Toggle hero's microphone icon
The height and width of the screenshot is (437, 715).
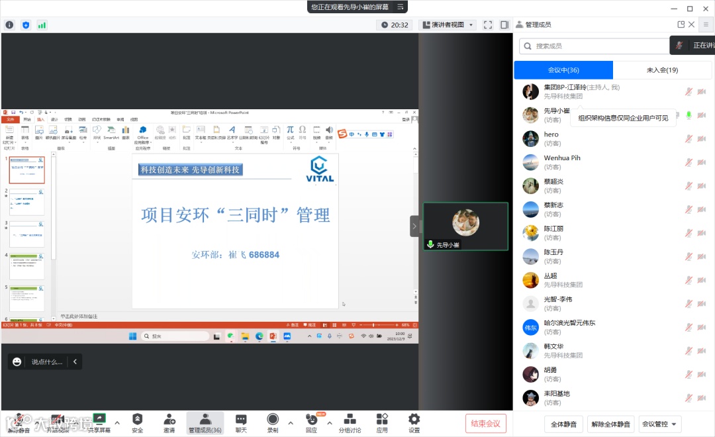689,138
